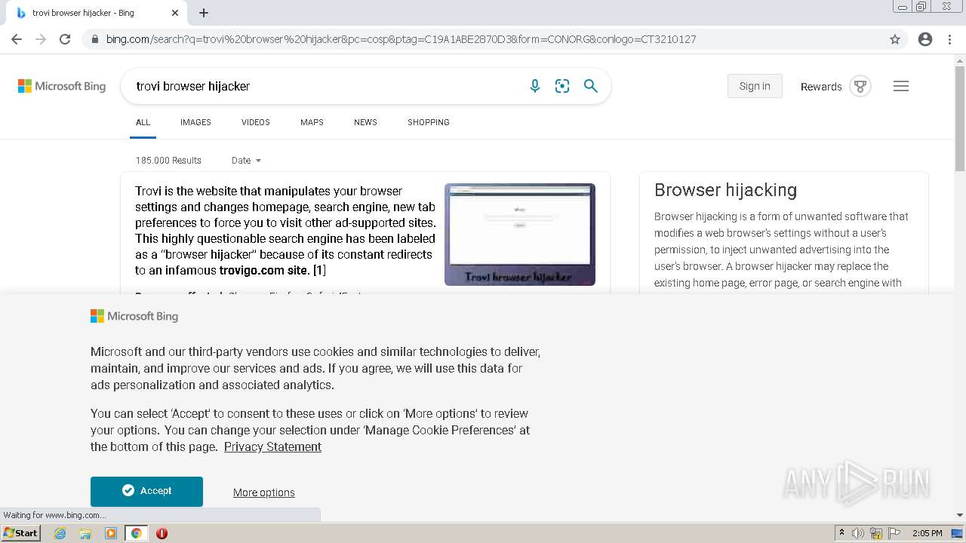Click the system tray volume icon
This screenshot has width=966, height=543.
tap(858, 533)
